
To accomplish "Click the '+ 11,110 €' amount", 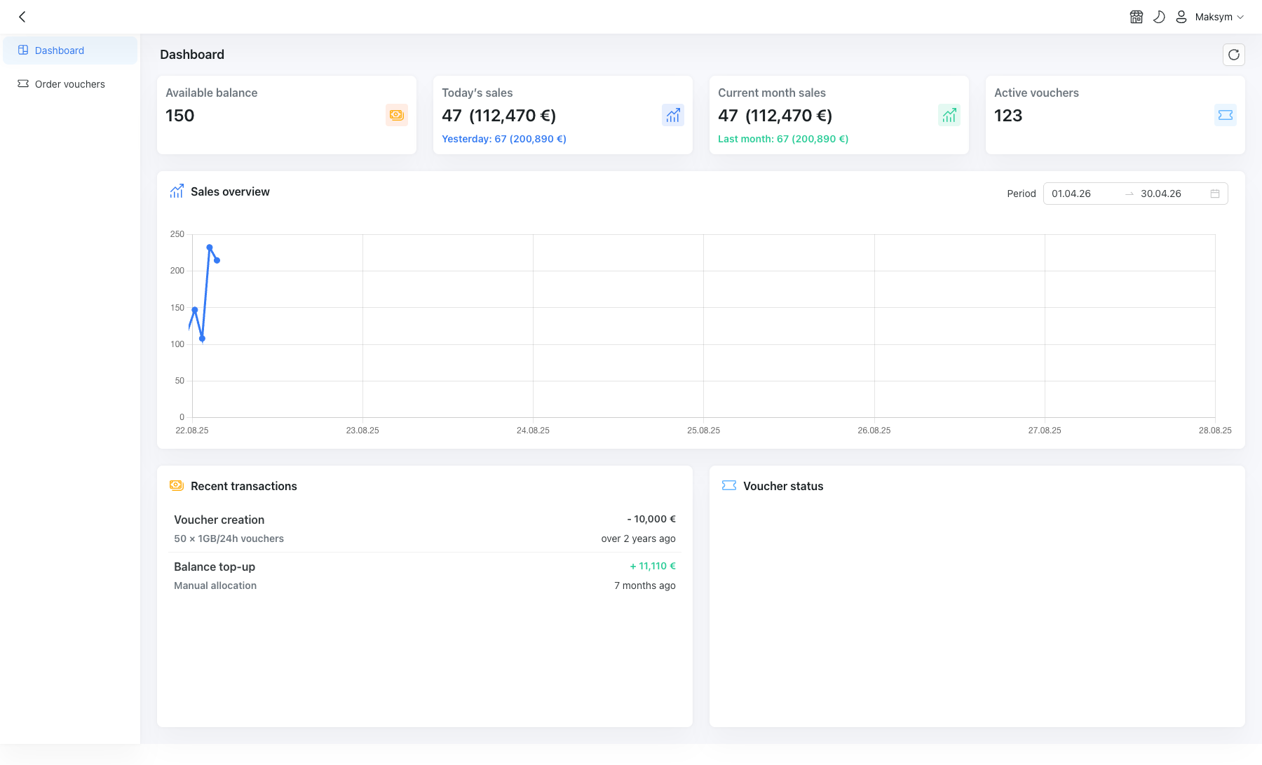I will tap(653, 566).
